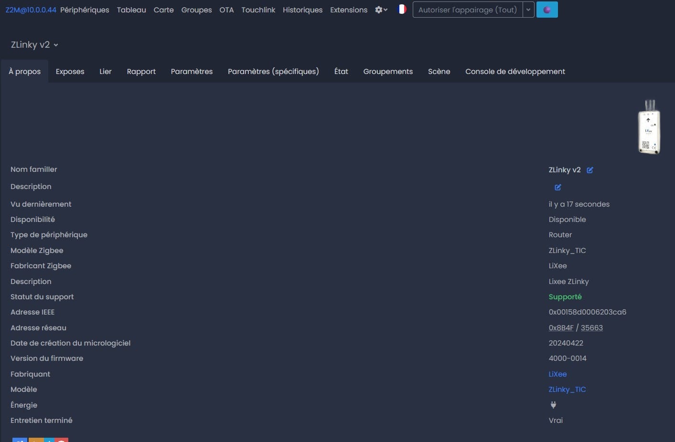Image resolution: width=675 pixels, height=442 pixels.
Task: Switch to the Lier tab
Action: point(106,71)
